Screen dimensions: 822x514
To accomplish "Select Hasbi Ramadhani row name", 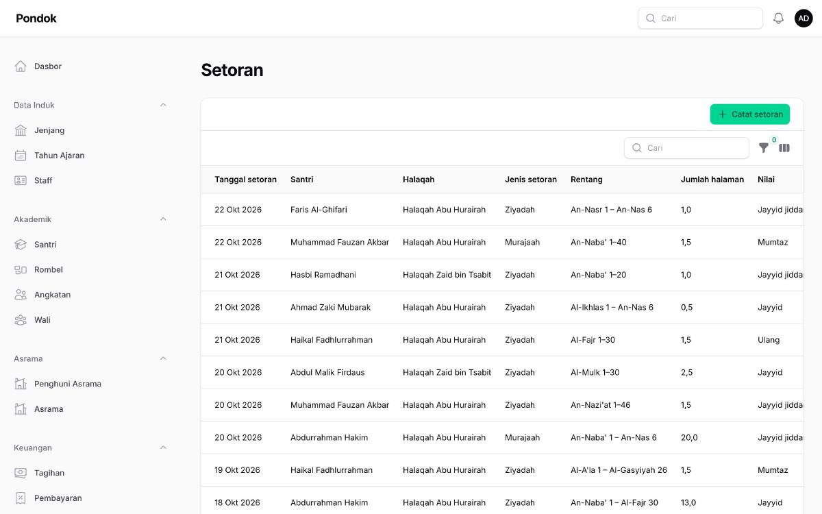I will pyautogui.click(x=323, y=275).
